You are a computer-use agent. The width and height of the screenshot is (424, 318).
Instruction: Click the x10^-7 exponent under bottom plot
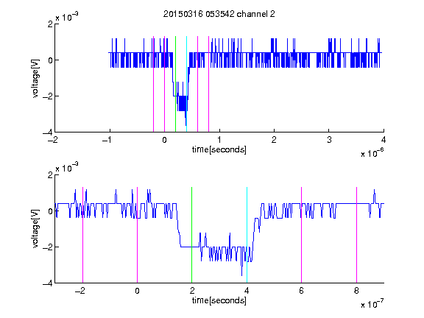pos(372,304)
